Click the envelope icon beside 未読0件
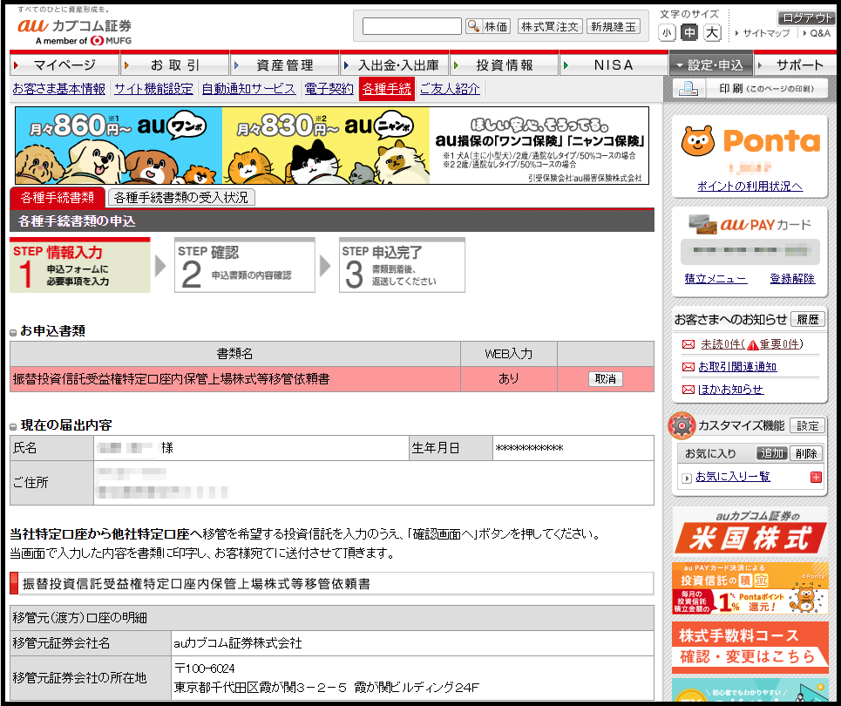This screenshot has height=706, width=841. click(688, 344)
